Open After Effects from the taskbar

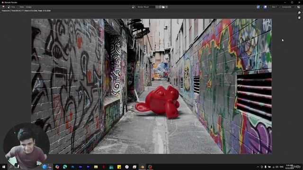tap(80, 167)
